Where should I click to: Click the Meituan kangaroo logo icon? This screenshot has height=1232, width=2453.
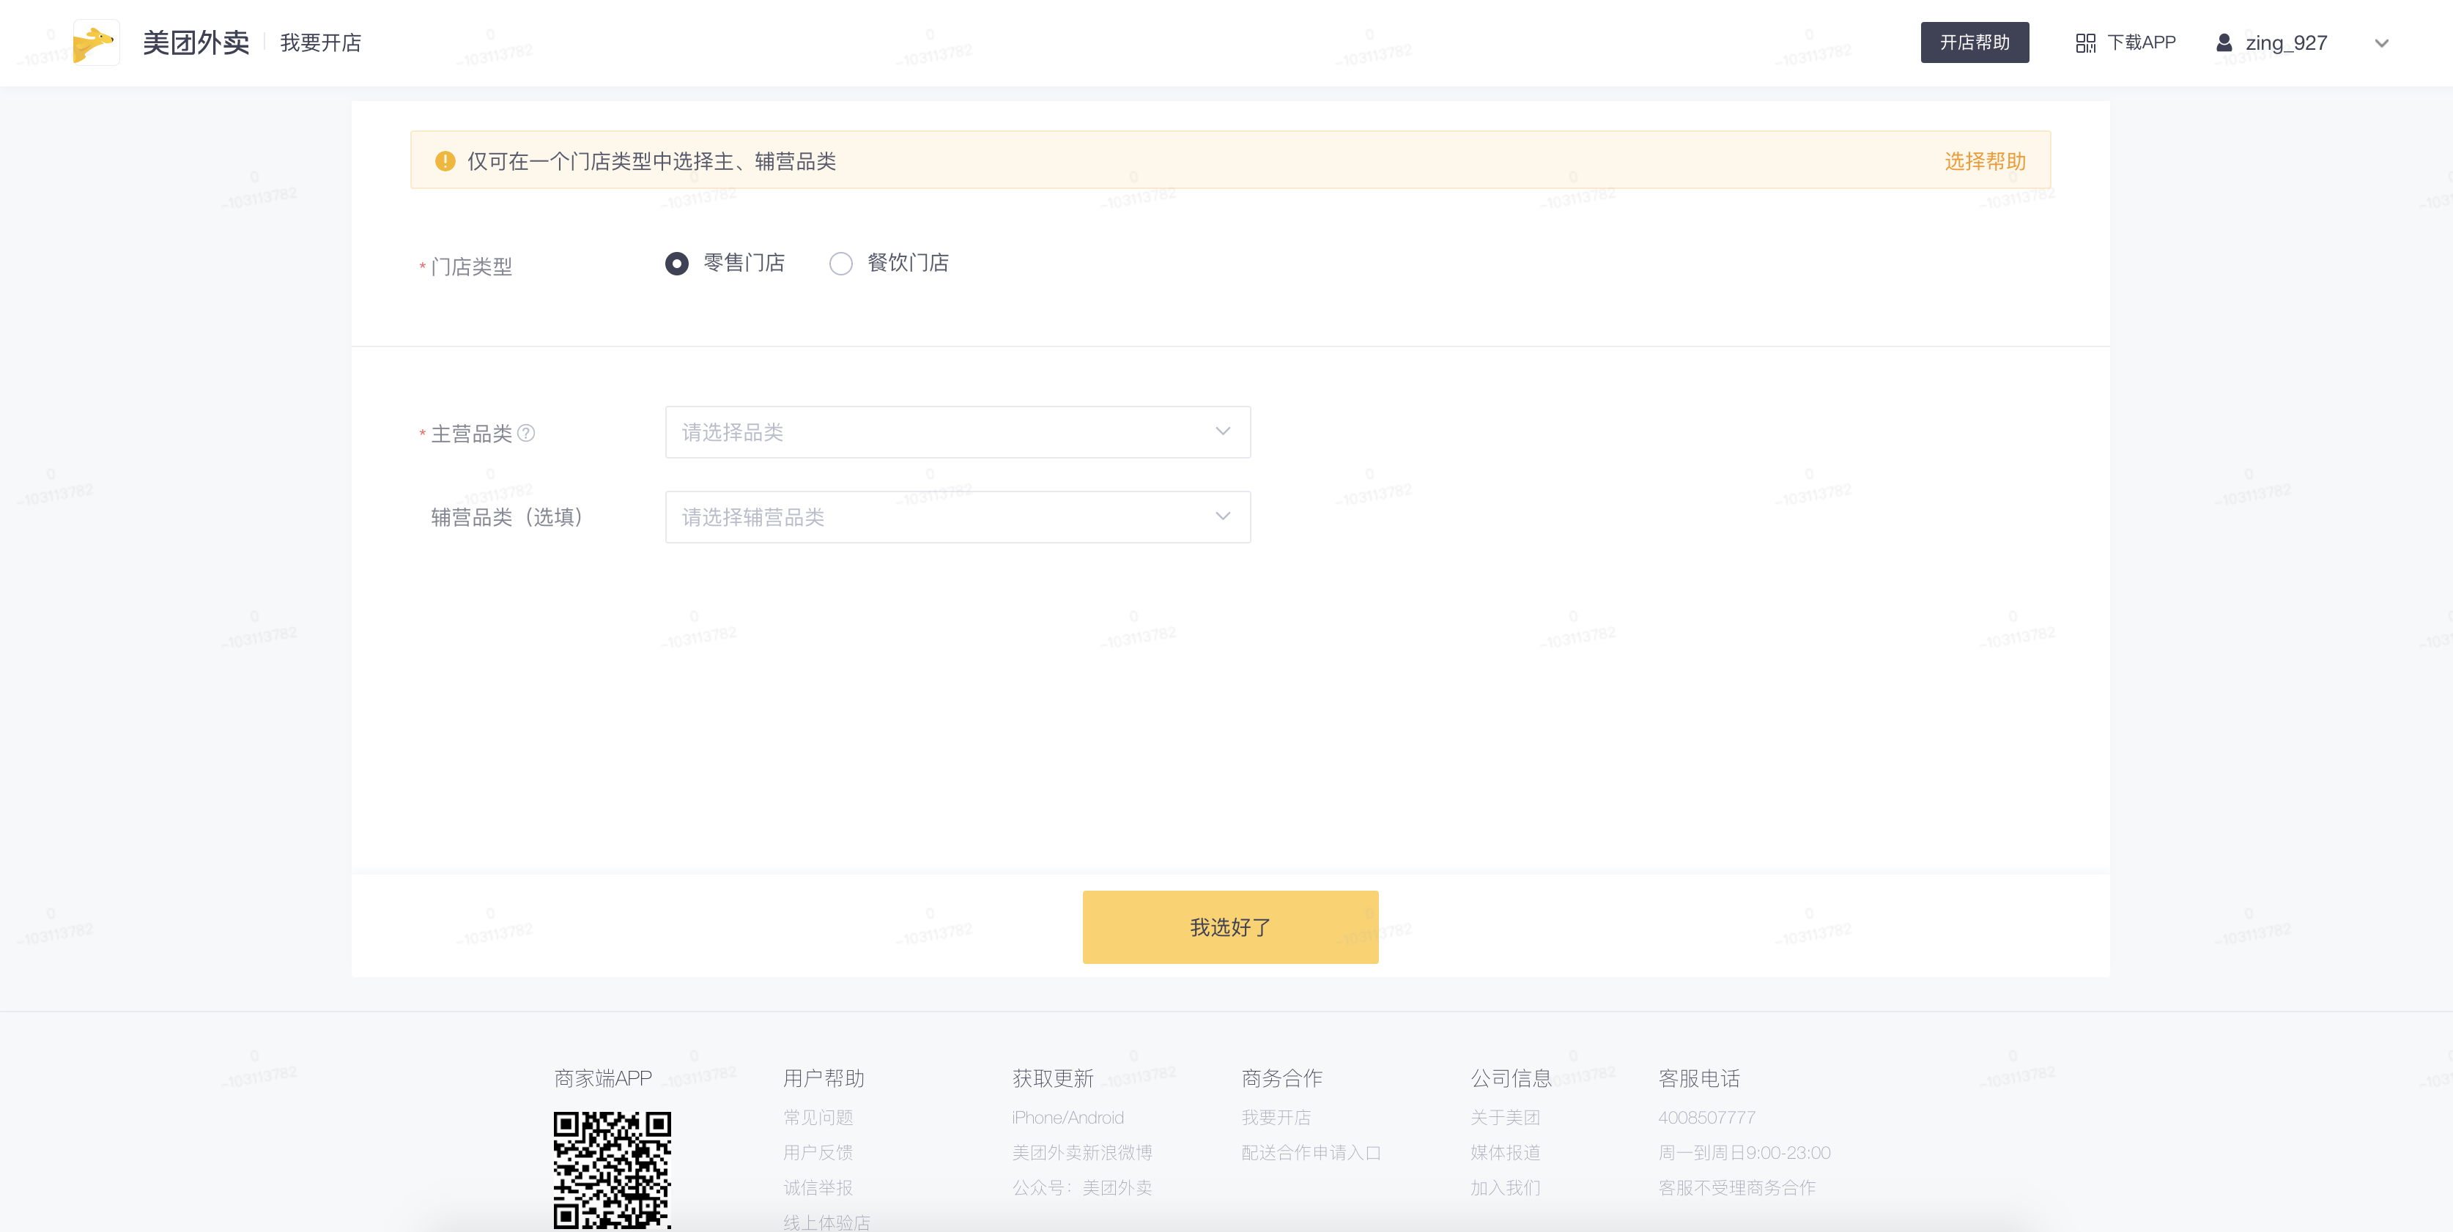[95, 42]
